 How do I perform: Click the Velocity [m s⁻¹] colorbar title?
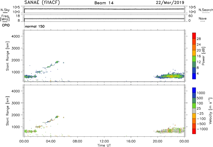210,111
